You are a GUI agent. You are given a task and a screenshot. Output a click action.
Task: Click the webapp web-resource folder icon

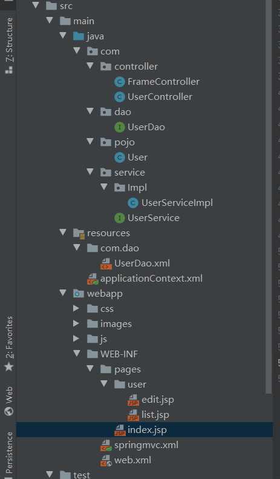coord(79,294)
